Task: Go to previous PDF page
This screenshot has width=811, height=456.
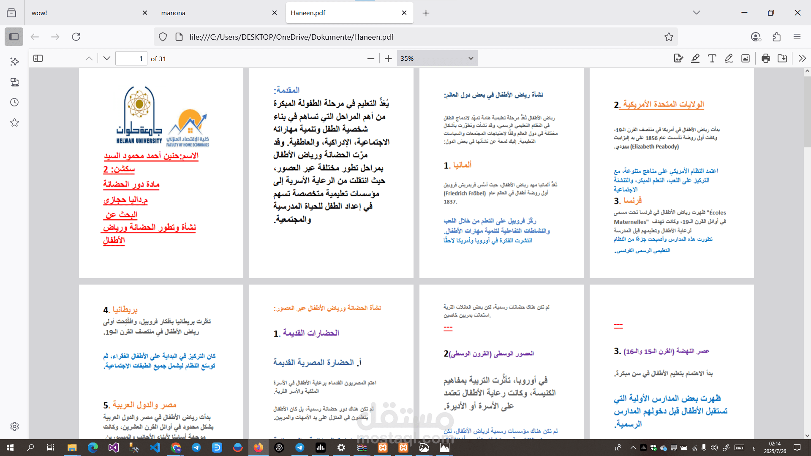Action: click(x=89, y=58)
